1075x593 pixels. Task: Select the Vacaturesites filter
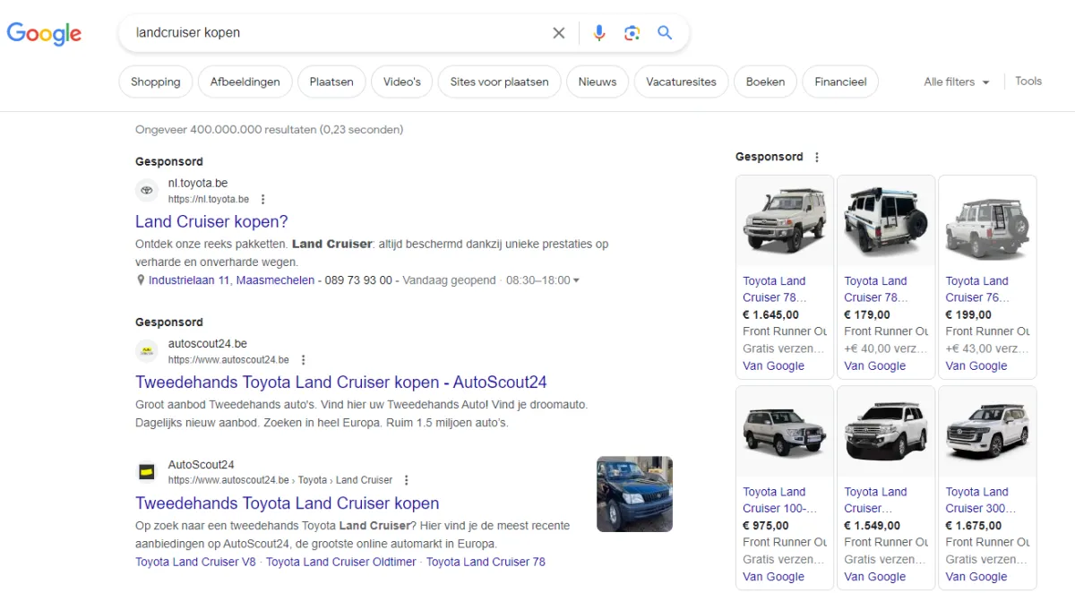click(x=682, y=82)
